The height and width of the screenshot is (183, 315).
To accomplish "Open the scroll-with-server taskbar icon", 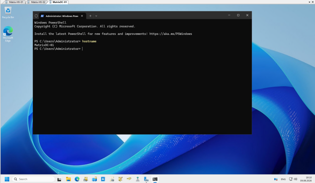I will click(112, 179).
